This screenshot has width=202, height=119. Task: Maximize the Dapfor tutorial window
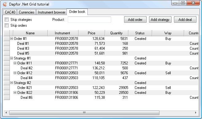pos(183,3)
